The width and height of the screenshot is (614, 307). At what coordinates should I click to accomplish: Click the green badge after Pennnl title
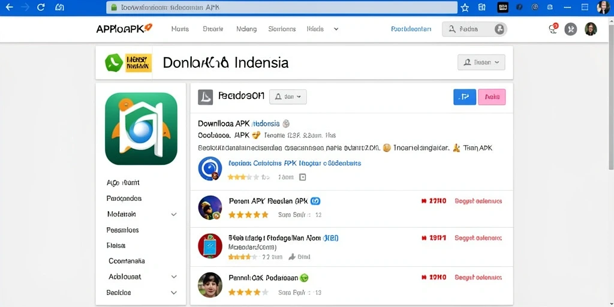tap(304, 278)
